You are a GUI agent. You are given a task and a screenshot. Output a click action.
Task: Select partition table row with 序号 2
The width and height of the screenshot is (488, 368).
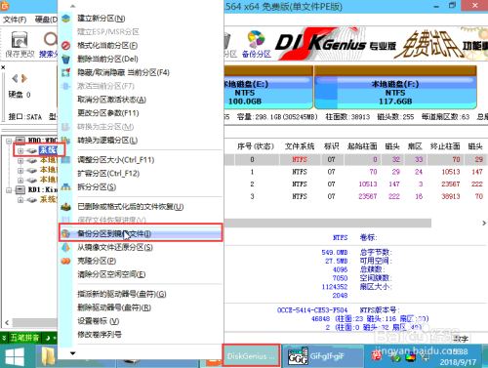(356, 184)
